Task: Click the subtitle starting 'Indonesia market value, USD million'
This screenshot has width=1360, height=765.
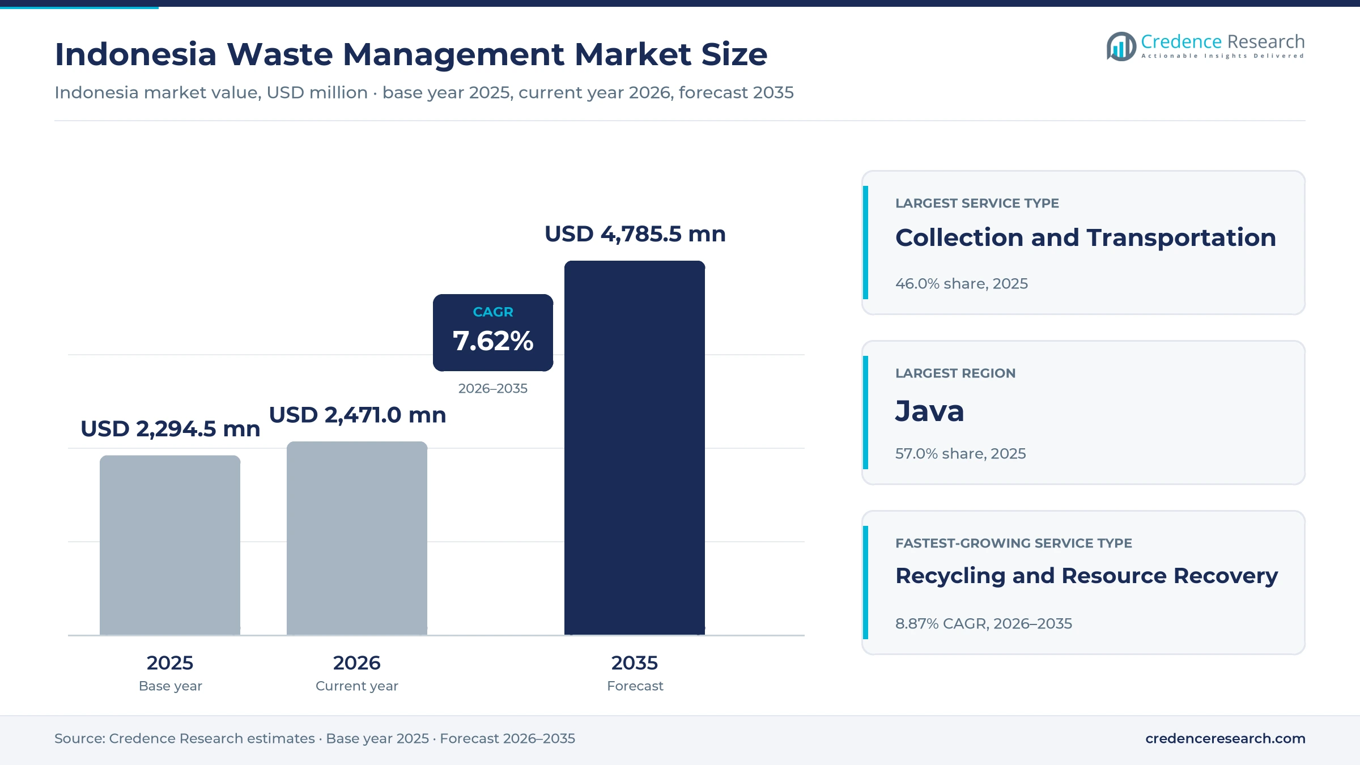Action: pos(424,92)
